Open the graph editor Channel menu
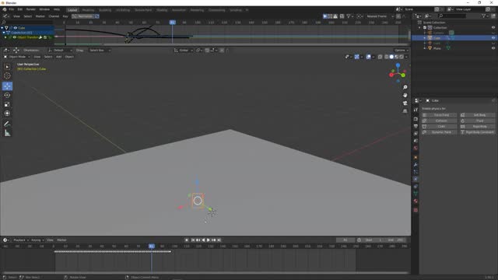Viewport: 498px width, 280px height. [x=54, y=16]
